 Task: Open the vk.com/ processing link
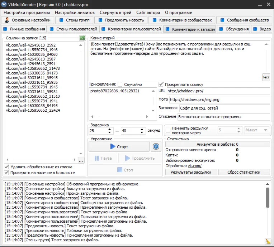pos(195,166)
